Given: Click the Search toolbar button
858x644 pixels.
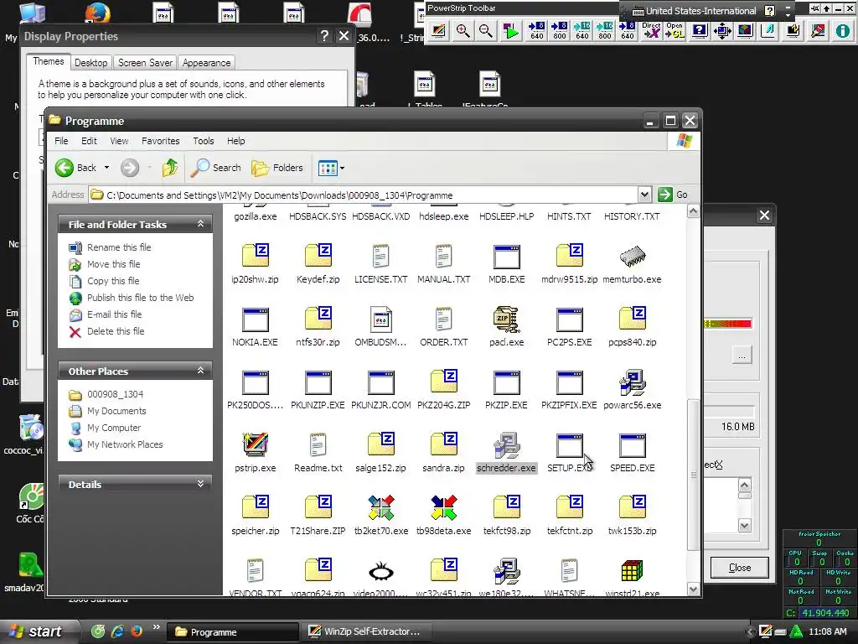Looking at the screenshot, I should tap(215, 168).
